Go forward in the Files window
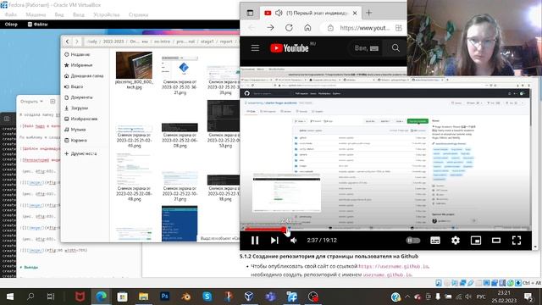This screenshot has height=305, width=542. click(x=77, y=42)
